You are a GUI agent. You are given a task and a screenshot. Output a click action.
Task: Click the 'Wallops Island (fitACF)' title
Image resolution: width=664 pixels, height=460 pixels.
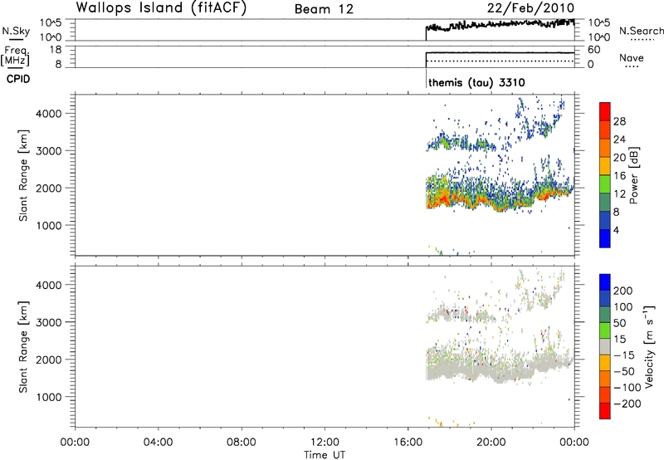[161, 7]
